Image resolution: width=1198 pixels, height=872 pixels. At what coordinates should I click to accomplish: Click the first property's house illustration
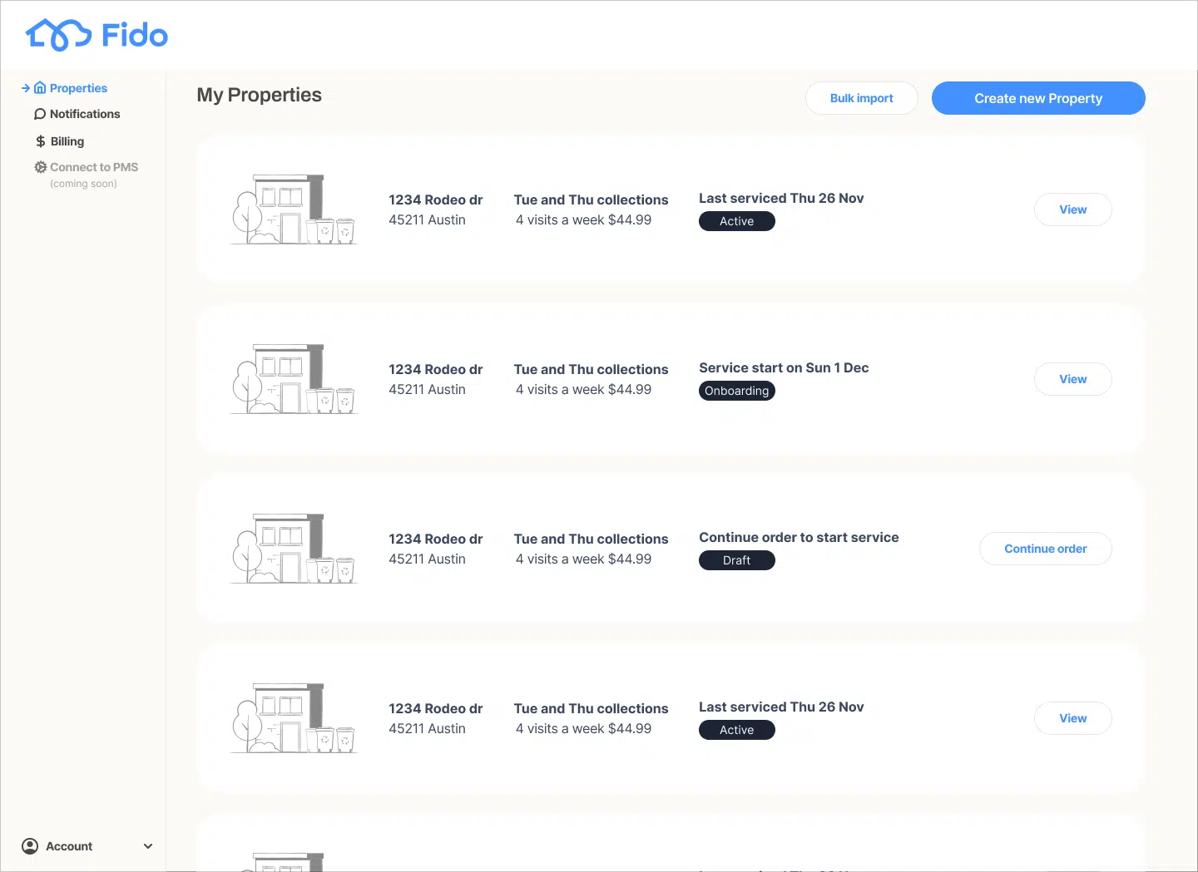click(x=293, y=209)
